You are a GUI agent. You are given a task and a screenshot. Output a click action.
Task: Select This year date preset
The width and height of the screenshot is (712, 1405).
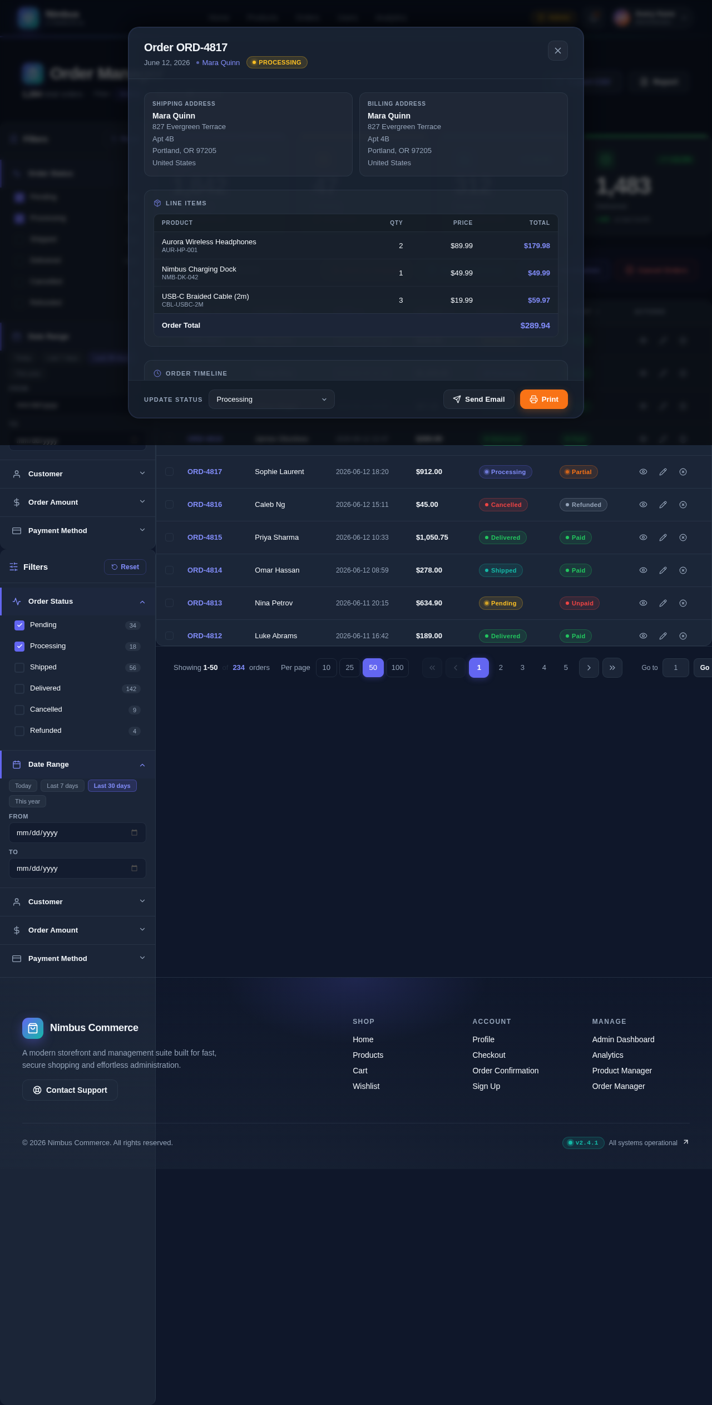point(28,801)
